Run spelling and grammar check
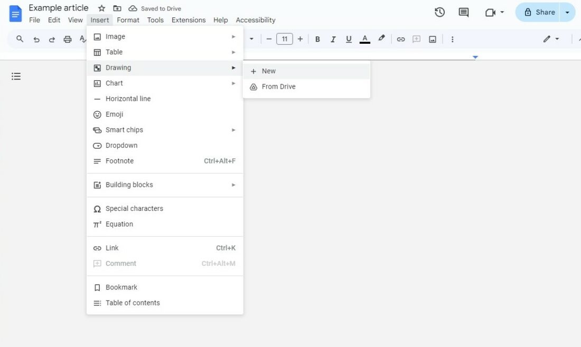The image size is (581, 347). click(82, 38)
